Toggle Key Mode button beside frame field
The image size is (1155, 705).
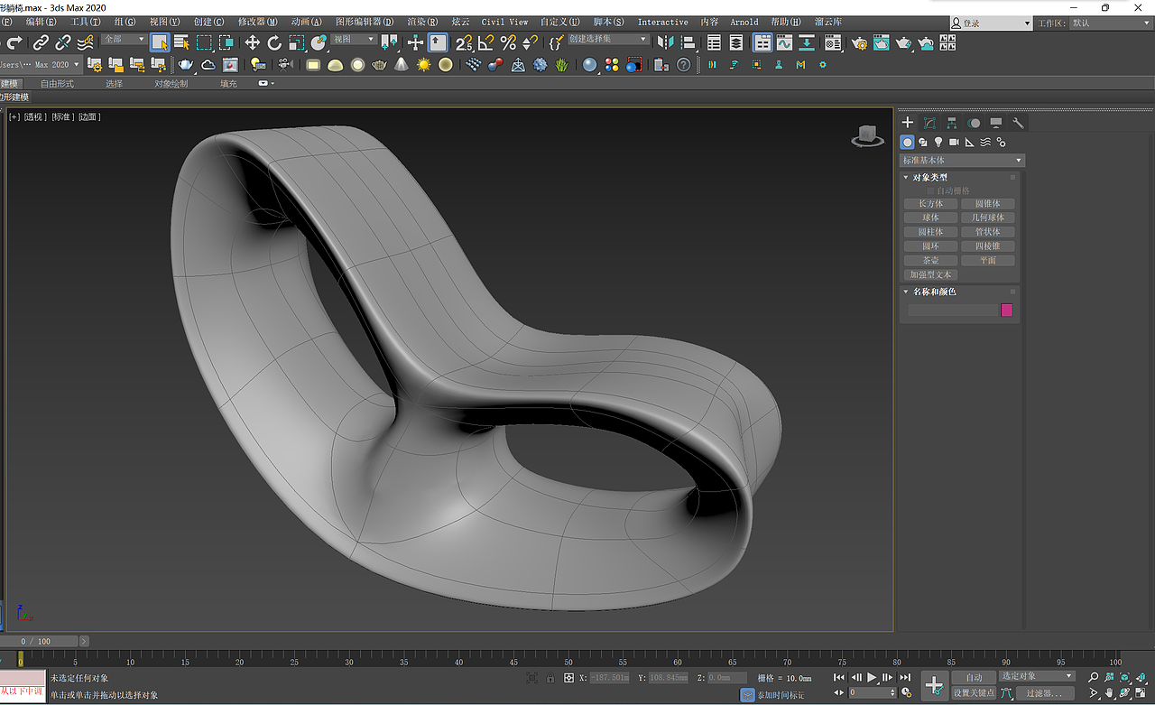point(839,693)
